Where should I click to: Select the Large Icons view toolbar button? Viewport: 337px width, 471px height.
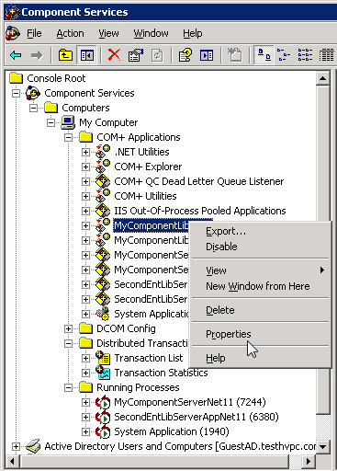264,55
